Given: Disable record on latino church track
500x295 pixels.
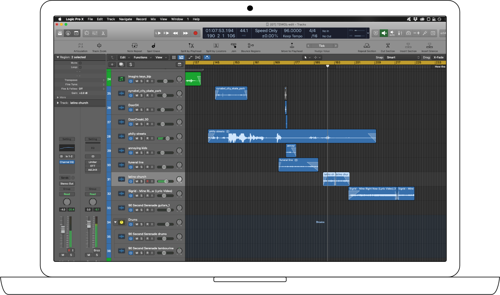Looking at the screenshot, I should (148, 181).
